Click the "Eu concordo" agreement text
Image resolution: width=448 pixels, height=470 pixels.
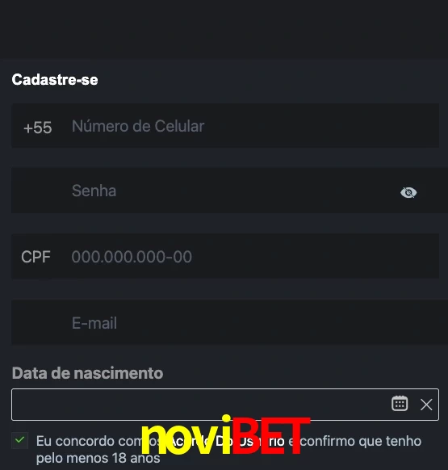[x=75, y=441]
